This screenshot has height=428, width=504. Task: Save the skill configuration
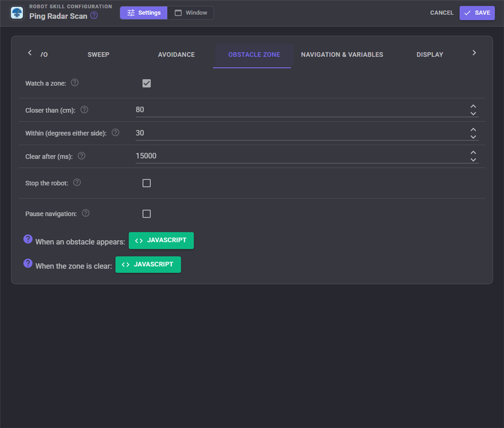[x=477, y=13]
